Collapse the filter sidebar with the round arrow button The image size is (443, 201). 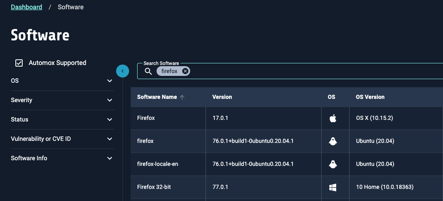tap(123, 71)
